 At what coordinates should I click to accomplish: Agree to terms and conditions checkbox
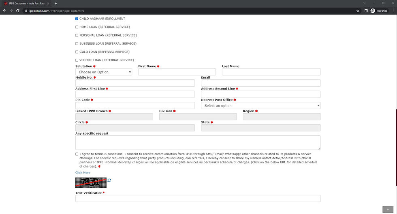coord(77,154)
